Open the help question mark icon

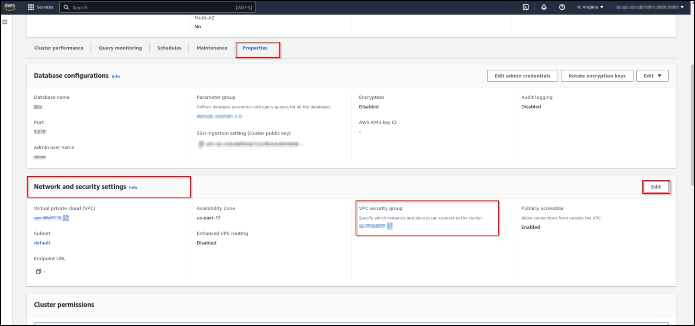click(562, 7)
